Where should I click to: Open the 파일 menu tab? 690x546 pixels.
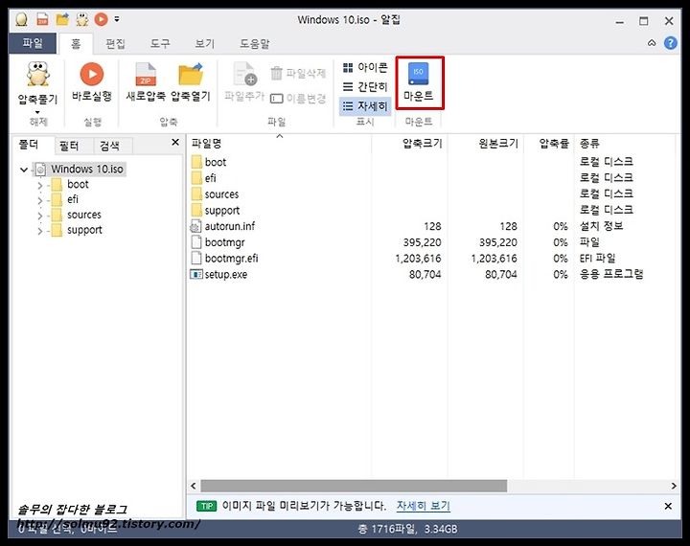33,43
